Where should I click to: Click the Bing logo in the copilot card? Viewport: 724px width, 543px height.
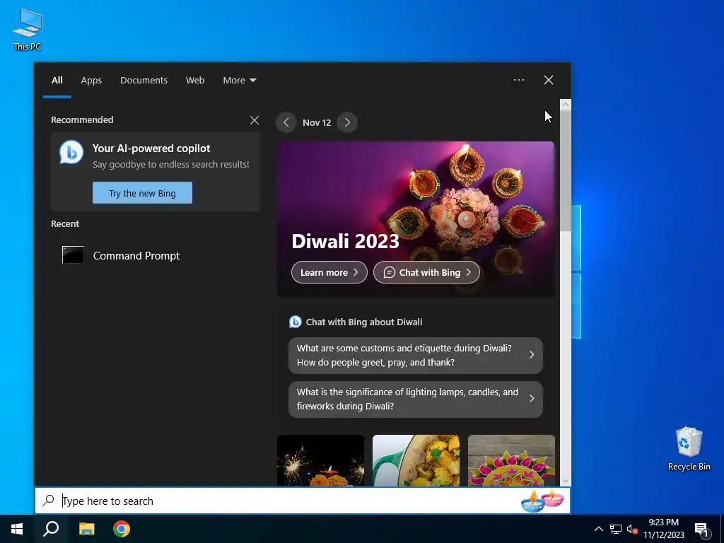point(71,152)
